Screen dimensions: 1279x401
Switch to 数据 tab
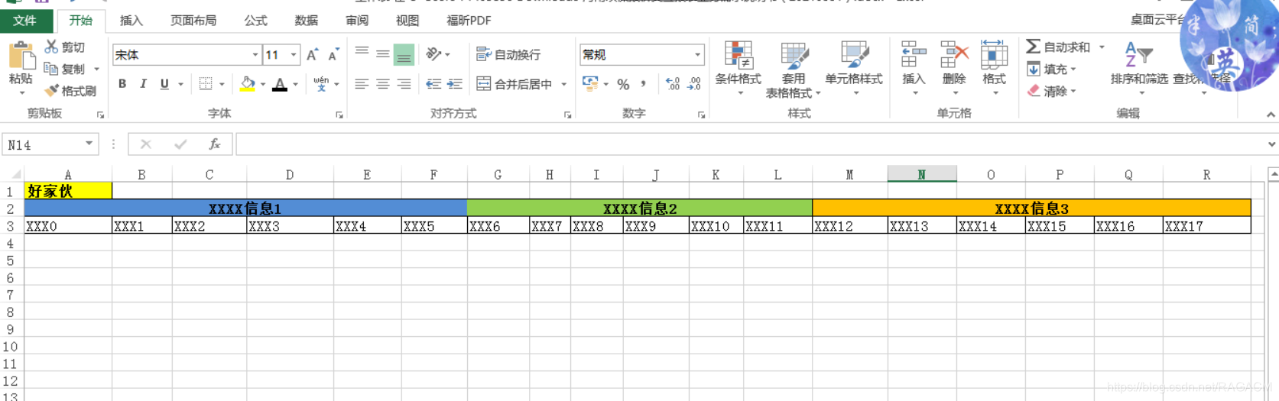307,21
